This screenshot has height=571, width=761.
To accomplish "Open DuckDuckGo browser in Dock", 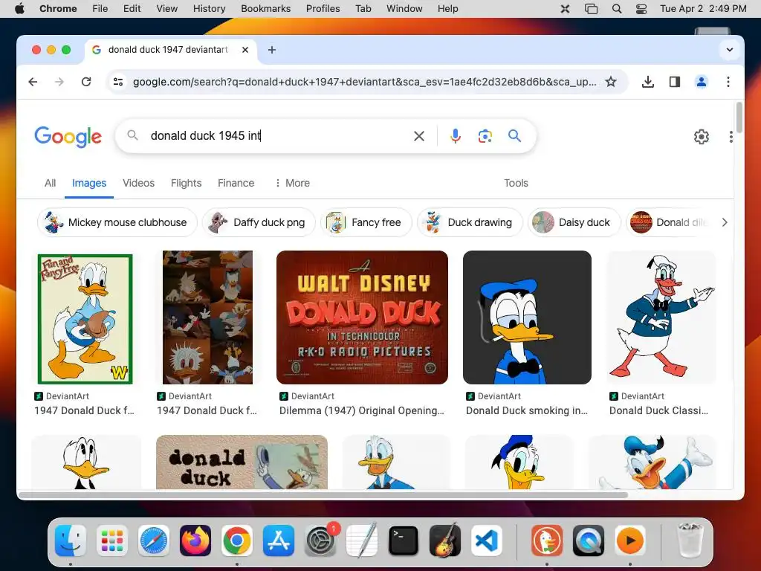I will click(x=546, y=540).
